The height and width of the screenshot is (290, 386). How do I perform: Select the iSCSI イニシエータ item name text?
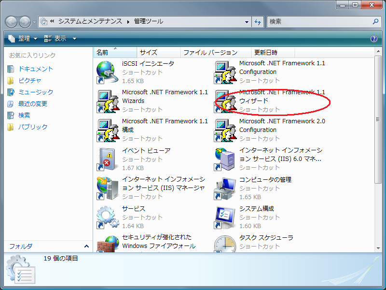(x=148, y=64)
